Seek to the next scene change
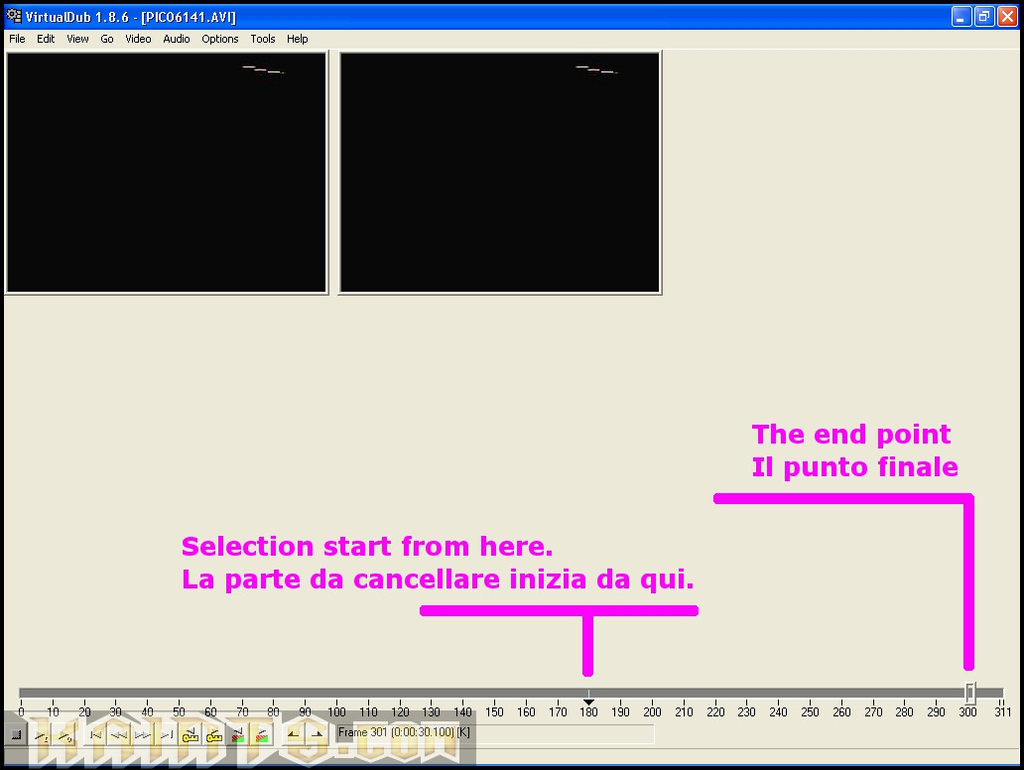Screen dimensions: 1024x770 262,734
